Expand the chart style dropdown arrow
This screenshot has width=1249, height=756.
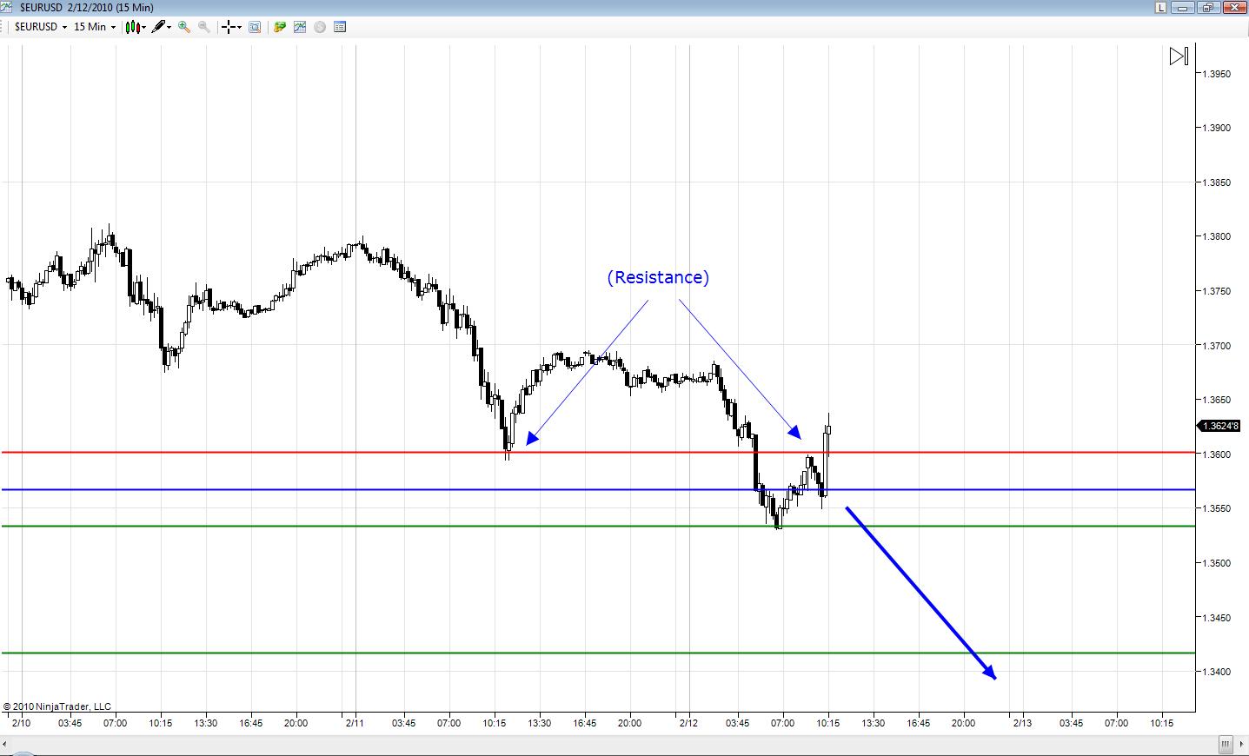[x=143, y=28]
